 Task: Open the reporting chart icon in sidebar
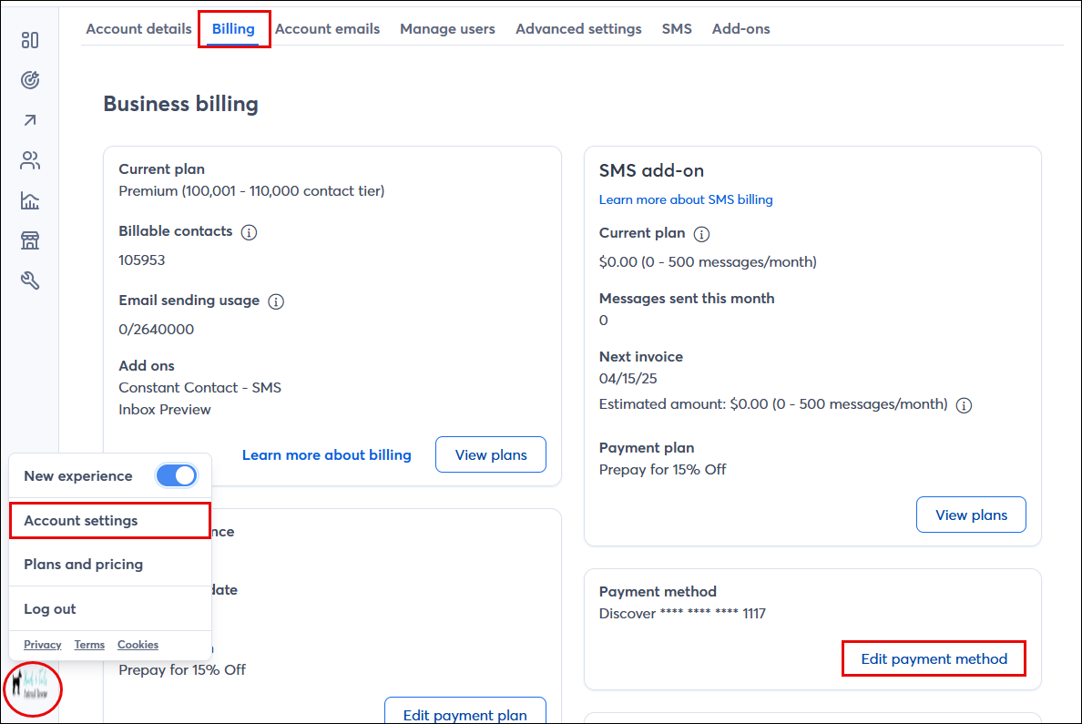pyautogui.click(x=30, y=200)
